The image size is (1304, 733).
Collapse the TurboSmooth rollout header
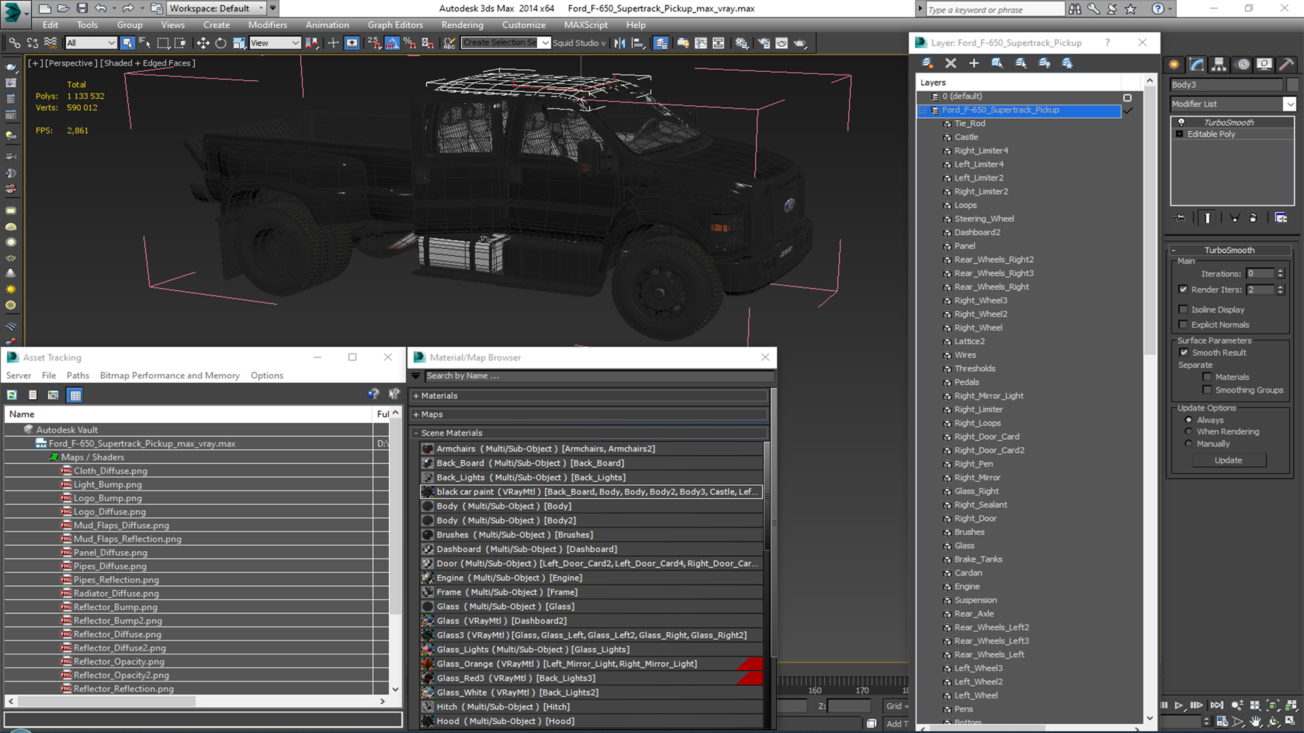1229,250
